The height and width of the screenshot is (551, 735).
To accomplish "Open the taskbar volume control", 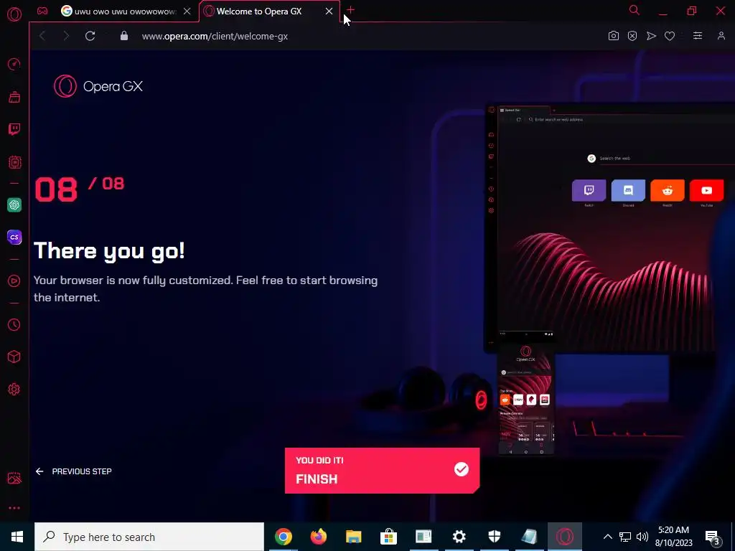I will pos(642,537).
